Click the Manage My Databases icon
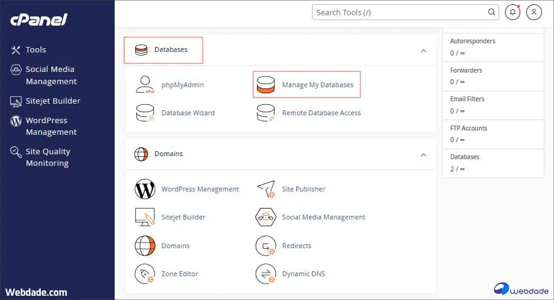The width and height of the screenshot is (554, 300). click(x=265, y=85)
